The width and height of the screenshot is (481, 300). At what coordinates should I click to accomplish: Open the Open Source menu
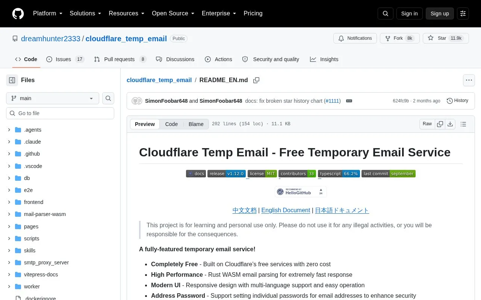[x=173, y=13]
